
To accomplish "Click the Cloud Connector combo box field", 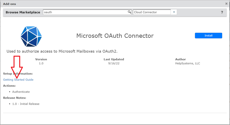I will 152,12.
